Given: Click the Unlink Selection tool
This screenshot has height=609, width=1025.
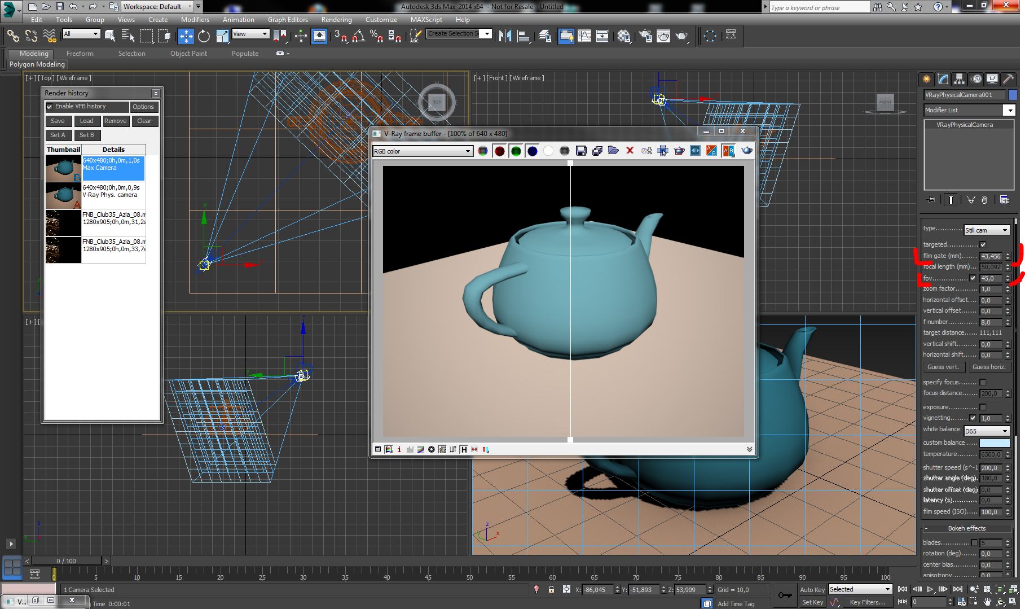Looking at the screenshot, I should (31, 36).
